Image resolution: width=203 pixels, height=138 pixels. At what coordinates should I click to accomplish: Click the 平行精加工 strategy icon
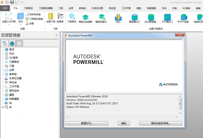(x=168, y=17)
